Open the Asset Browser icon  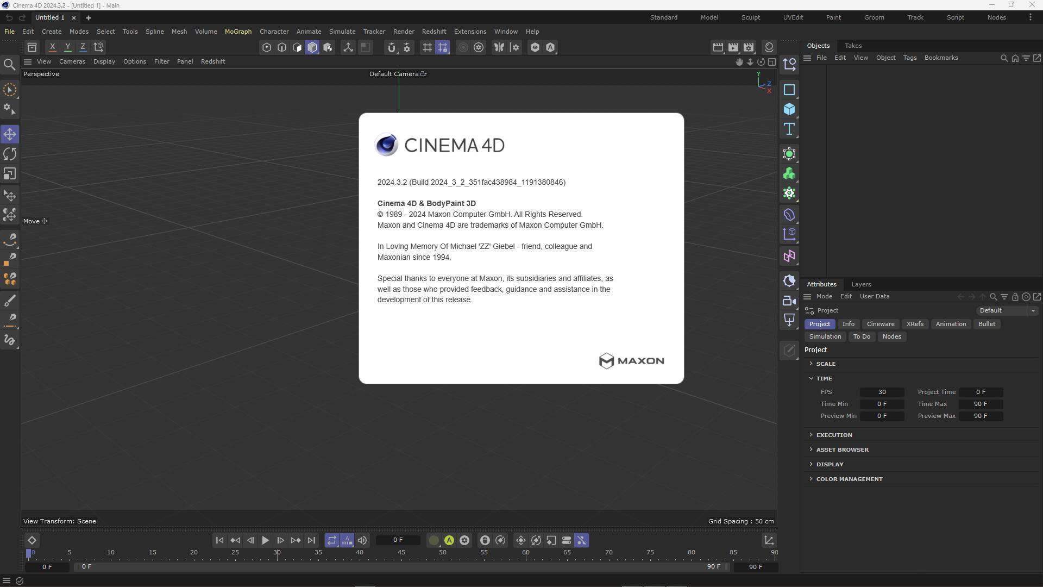coord(32,47)
